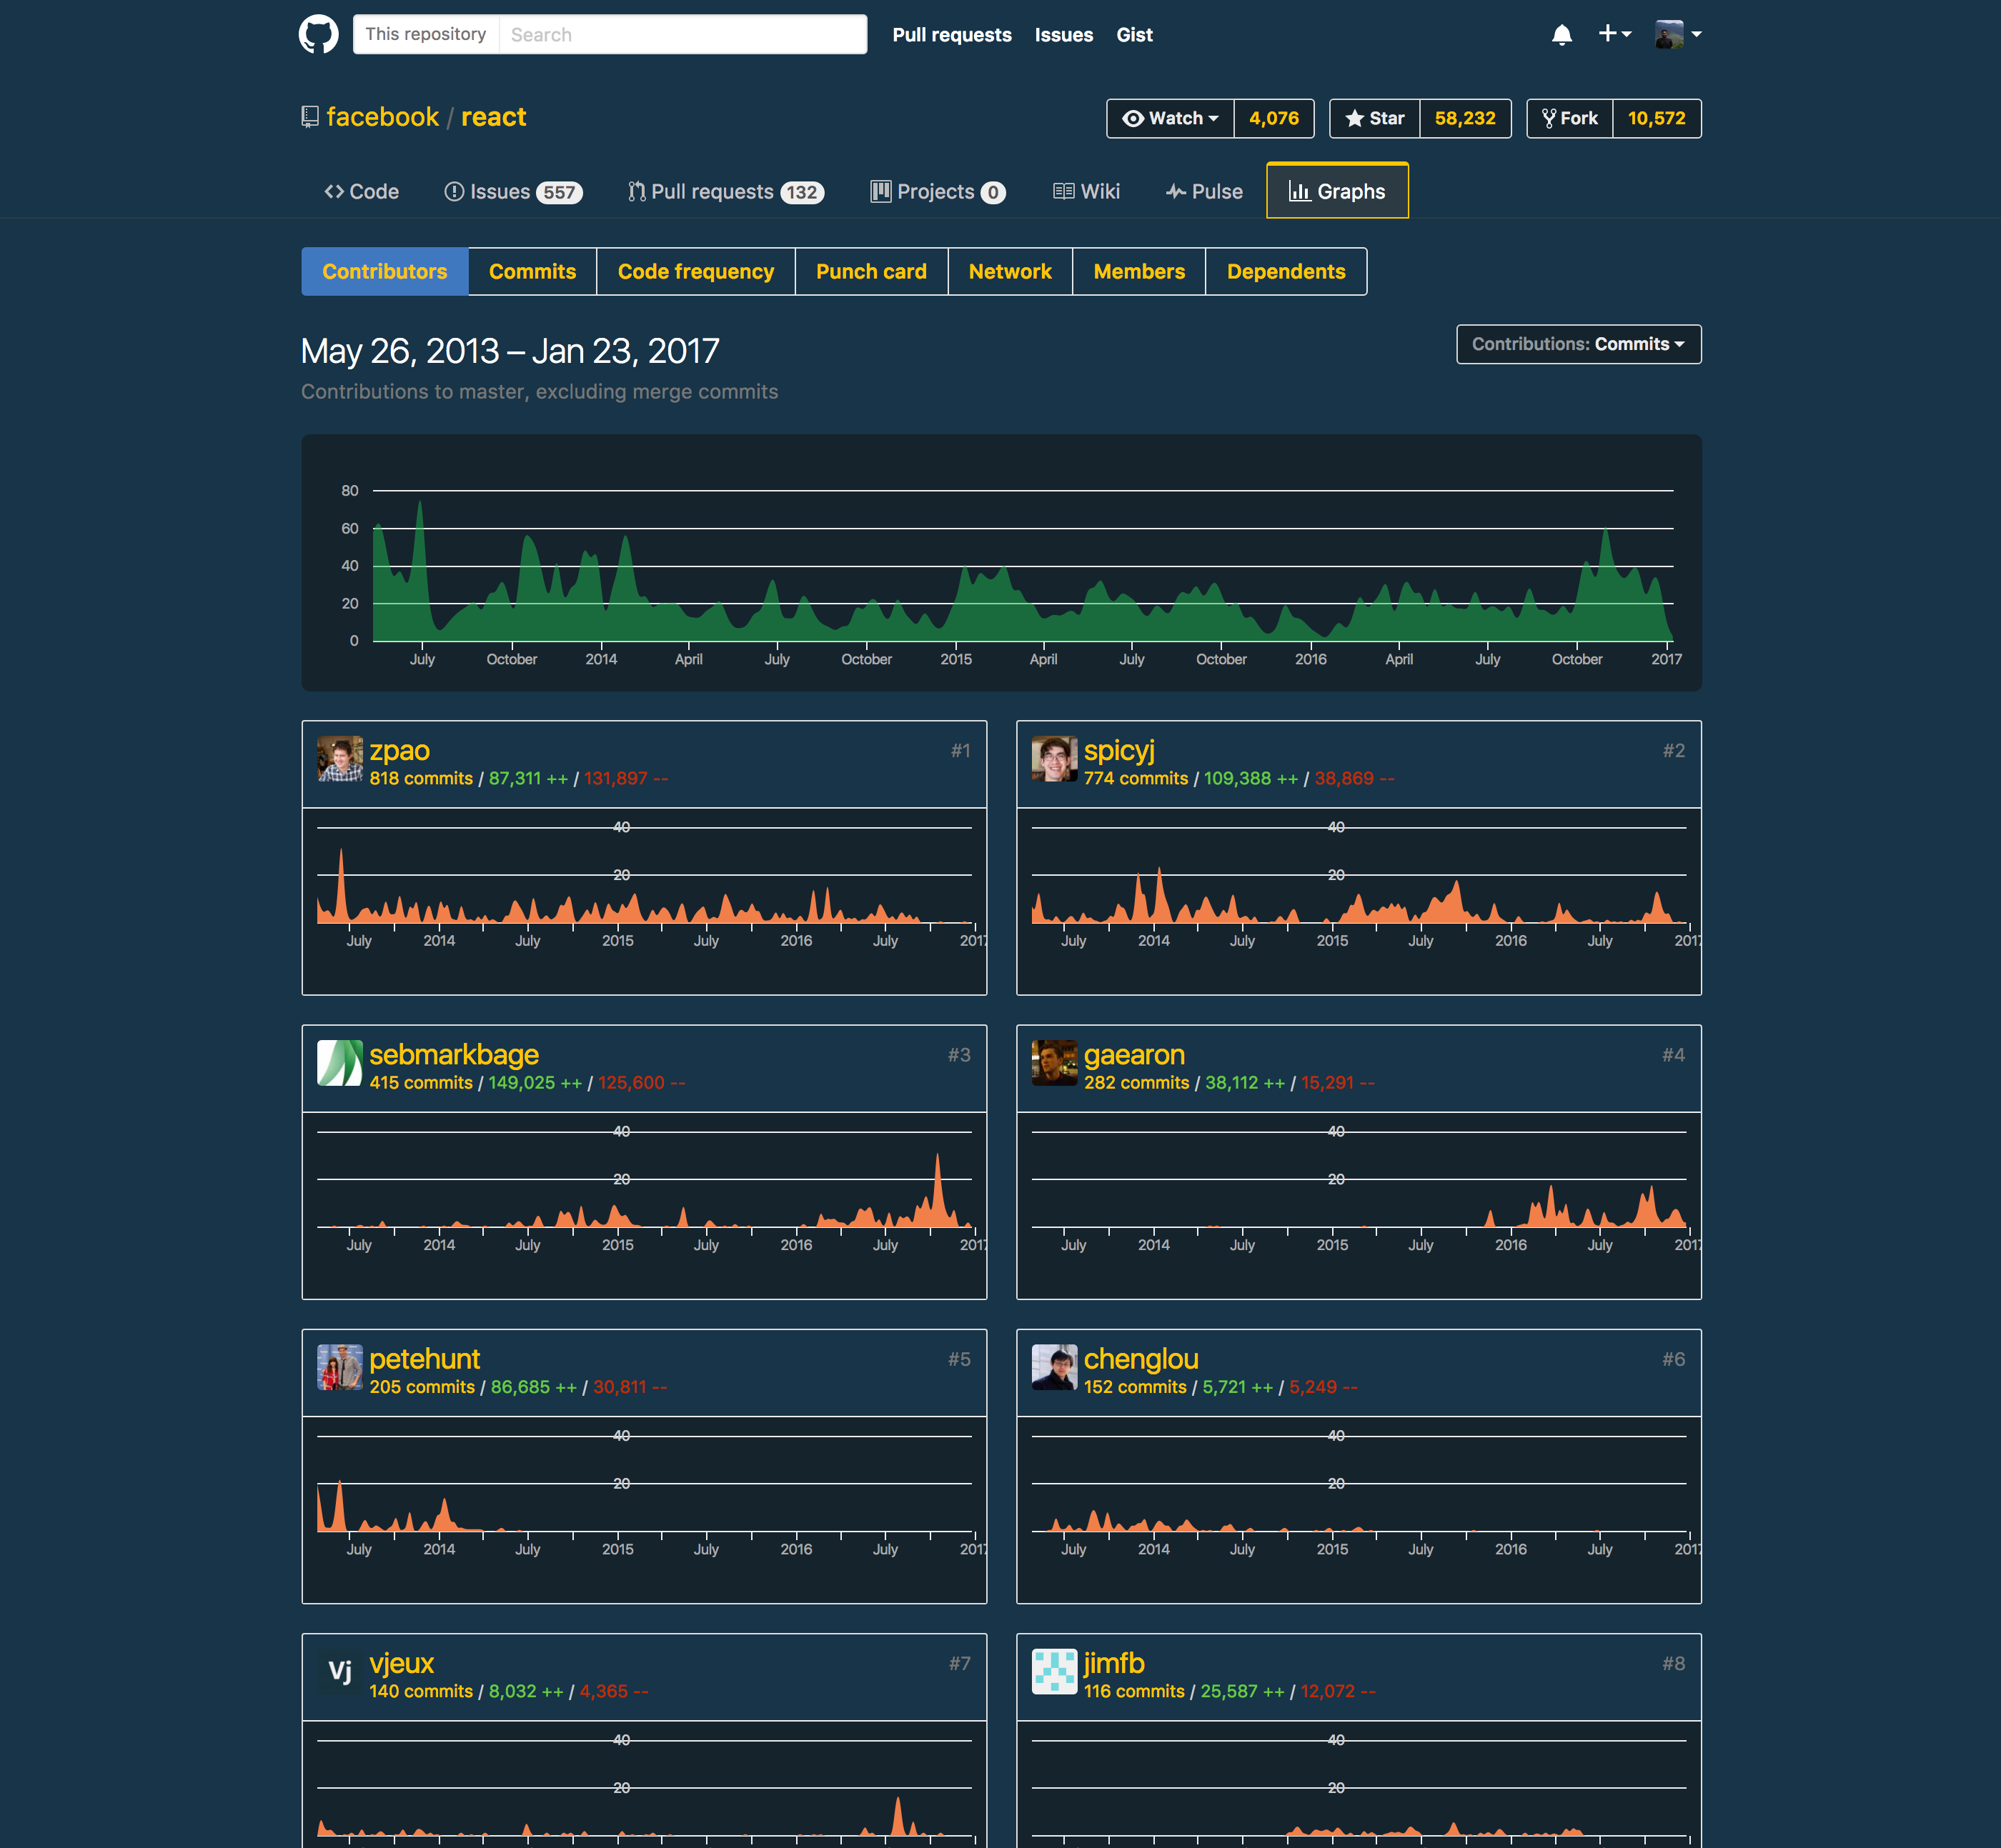Click jimfb's avatar image

coord(1055,1671)
